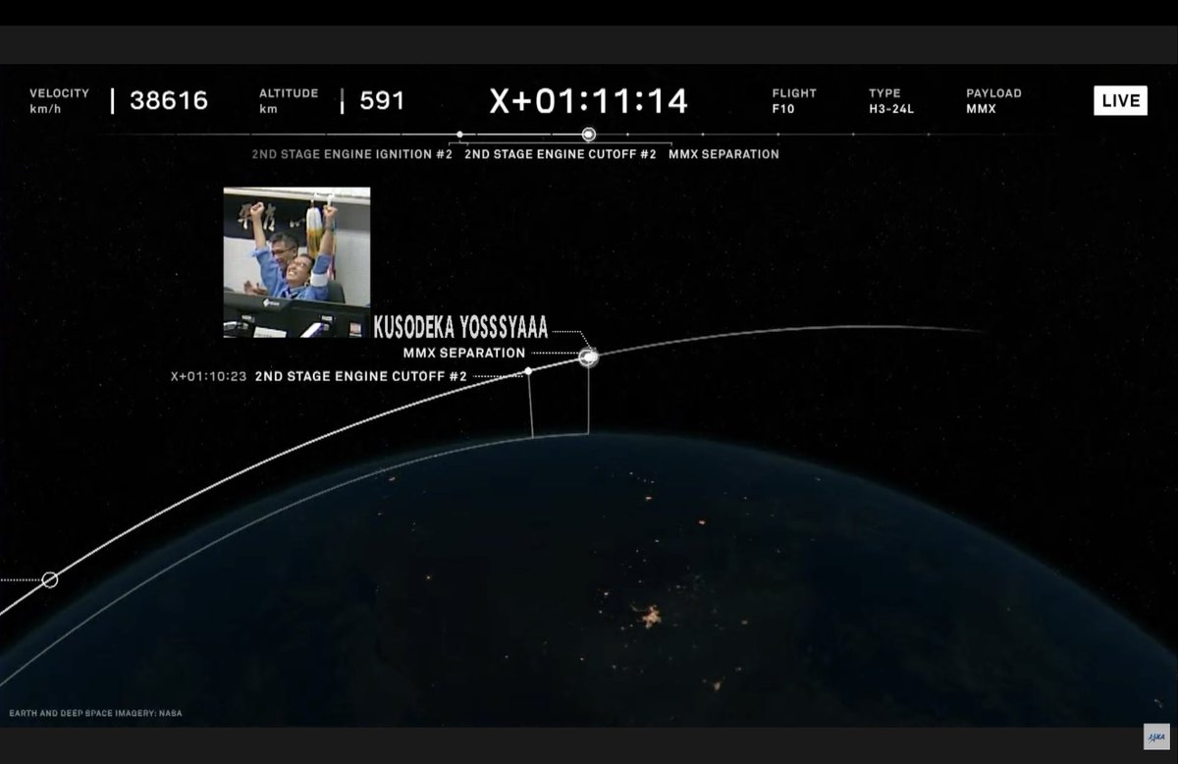
Task: Click the TYPE H3-24L info
Action: coord(891,101)
